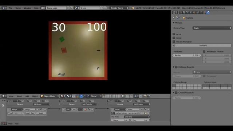Open the Controllers visibility dropdown
This screenshot has height=131, width=233.
65,101
